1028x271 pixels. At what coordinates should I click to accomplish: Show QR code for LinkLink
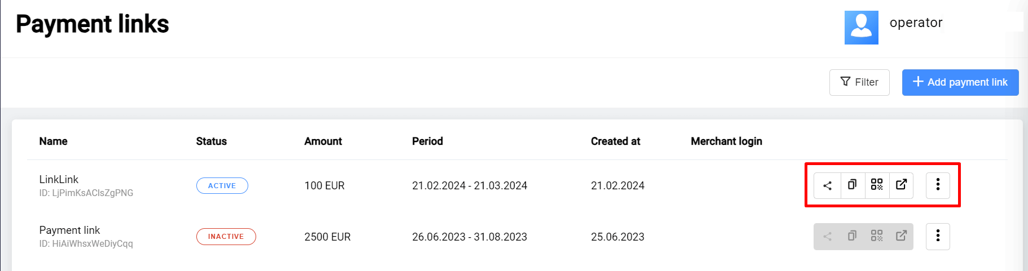coord(877,185)
